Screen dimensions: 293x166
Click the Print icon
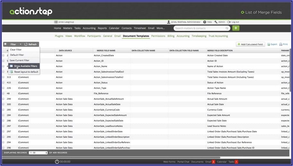pos(281,44)
